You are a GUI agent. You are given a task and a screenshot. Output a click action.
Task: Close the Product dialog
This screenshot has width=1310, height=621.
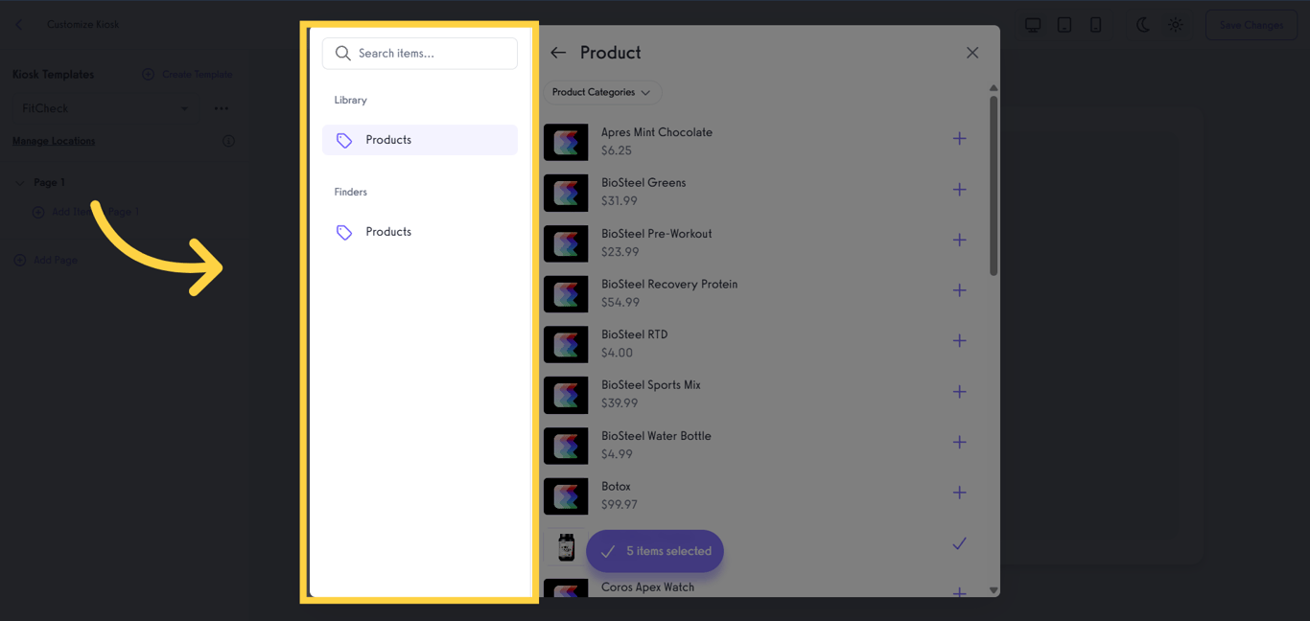(x=972, y=53)
